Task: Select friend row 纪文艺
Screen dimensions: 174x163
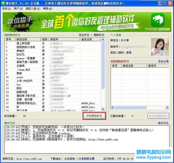Action: 52,55
